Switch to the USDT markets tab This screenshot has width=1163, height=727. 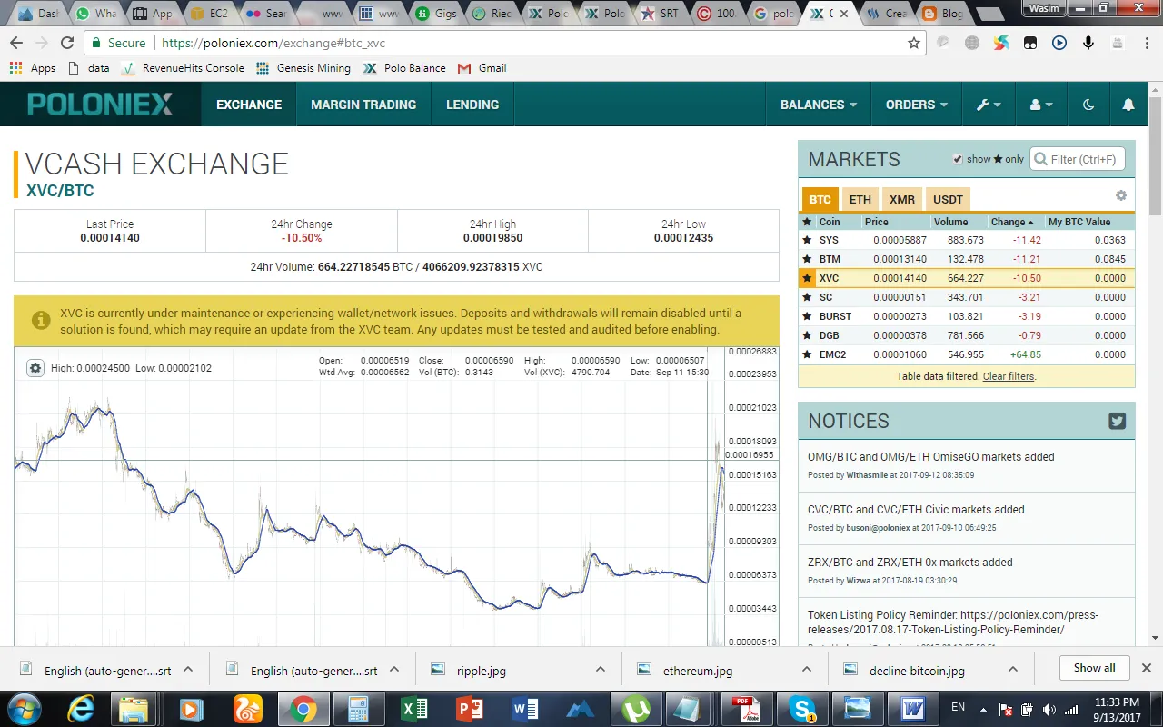[x=949, y=199]
